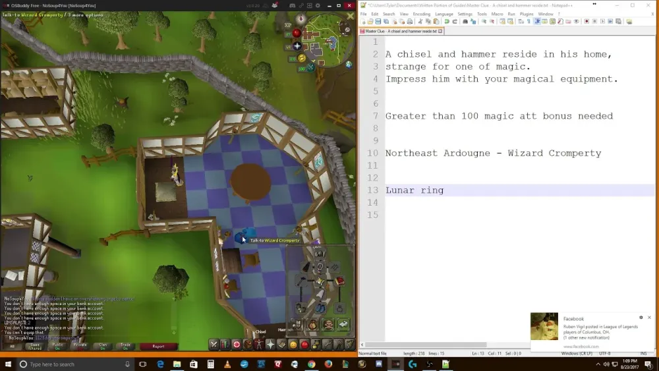The width and height of the screenshot is (659, 371).
Task: Toggle Notepad++ show all characters icon
Action: pos(529,22)
